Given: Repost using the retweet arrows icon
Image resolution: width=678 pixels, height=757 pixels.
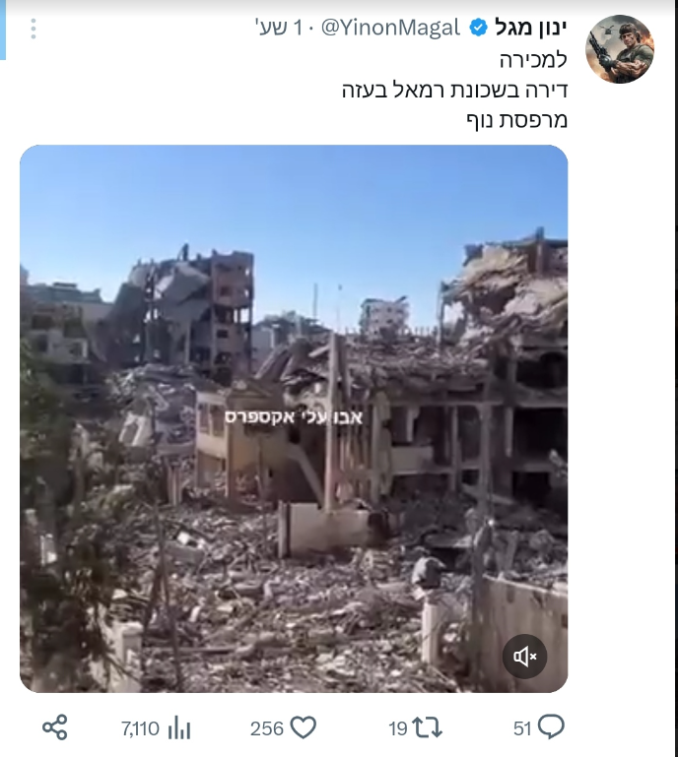Looking at the screenshot, I should tap(427, 728).
